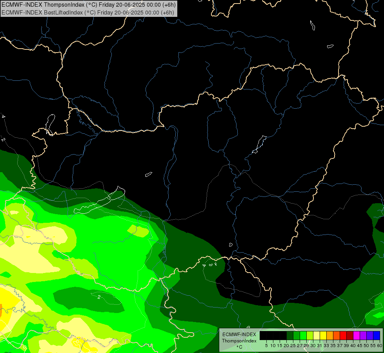
Task: Choose the orange-red 35-37 legend swatch
Action: coord(337,335)
